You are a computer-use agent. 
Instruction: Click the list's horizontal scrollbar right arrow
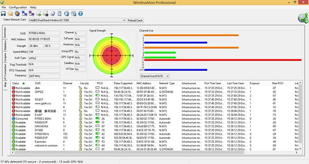click(x=297, y=153)
